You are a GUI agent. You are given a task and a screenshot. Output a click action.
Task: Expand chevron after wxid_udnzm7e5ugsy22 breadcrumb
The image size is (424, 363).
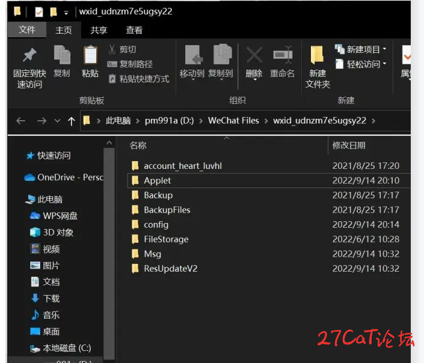point(373,121)
